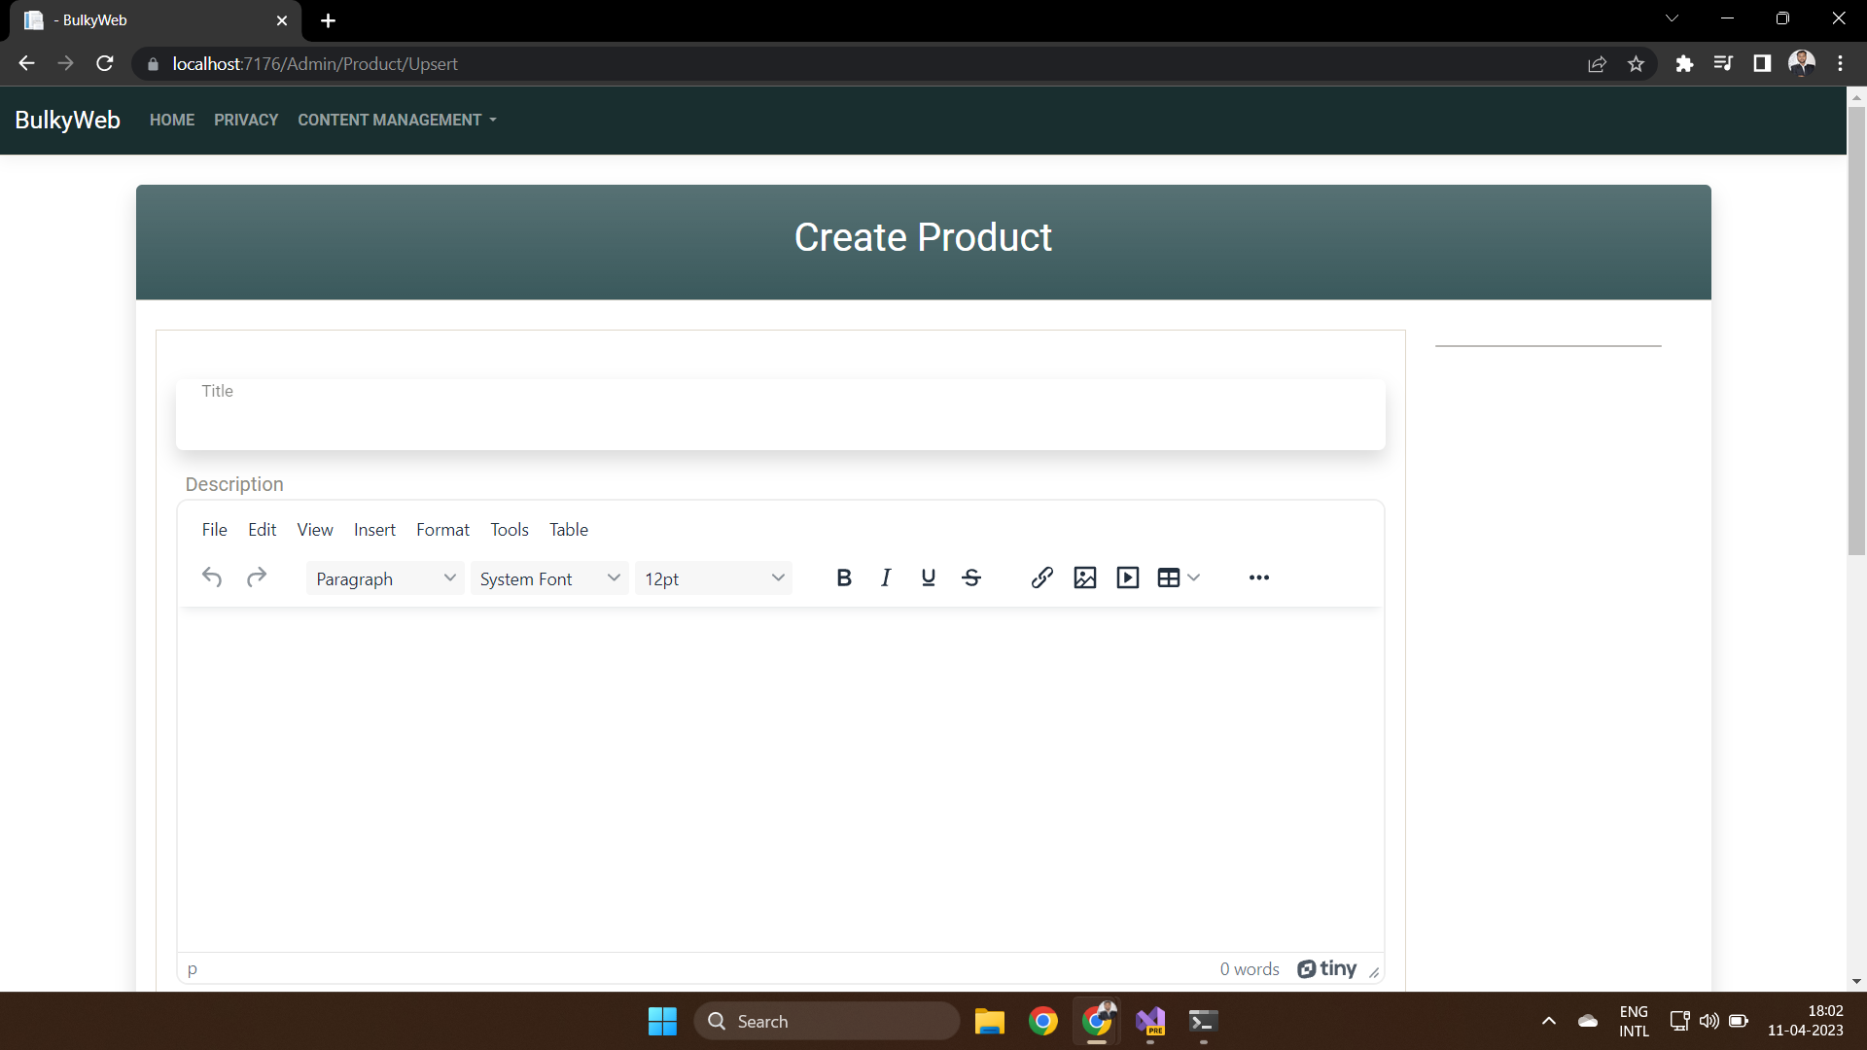Screen dimensions: 1867x1050
Task: Apply bold formatting
Action: coord(843,577)
